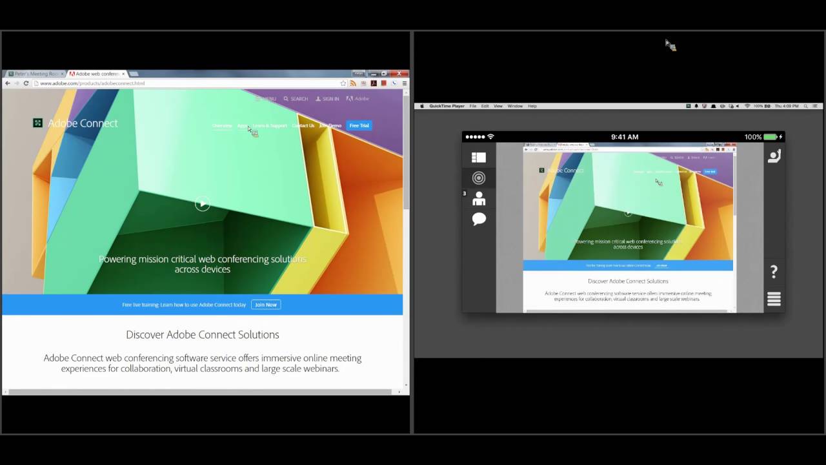
Task: Open QuickTime Player app menu
Action: pos(447,106)
